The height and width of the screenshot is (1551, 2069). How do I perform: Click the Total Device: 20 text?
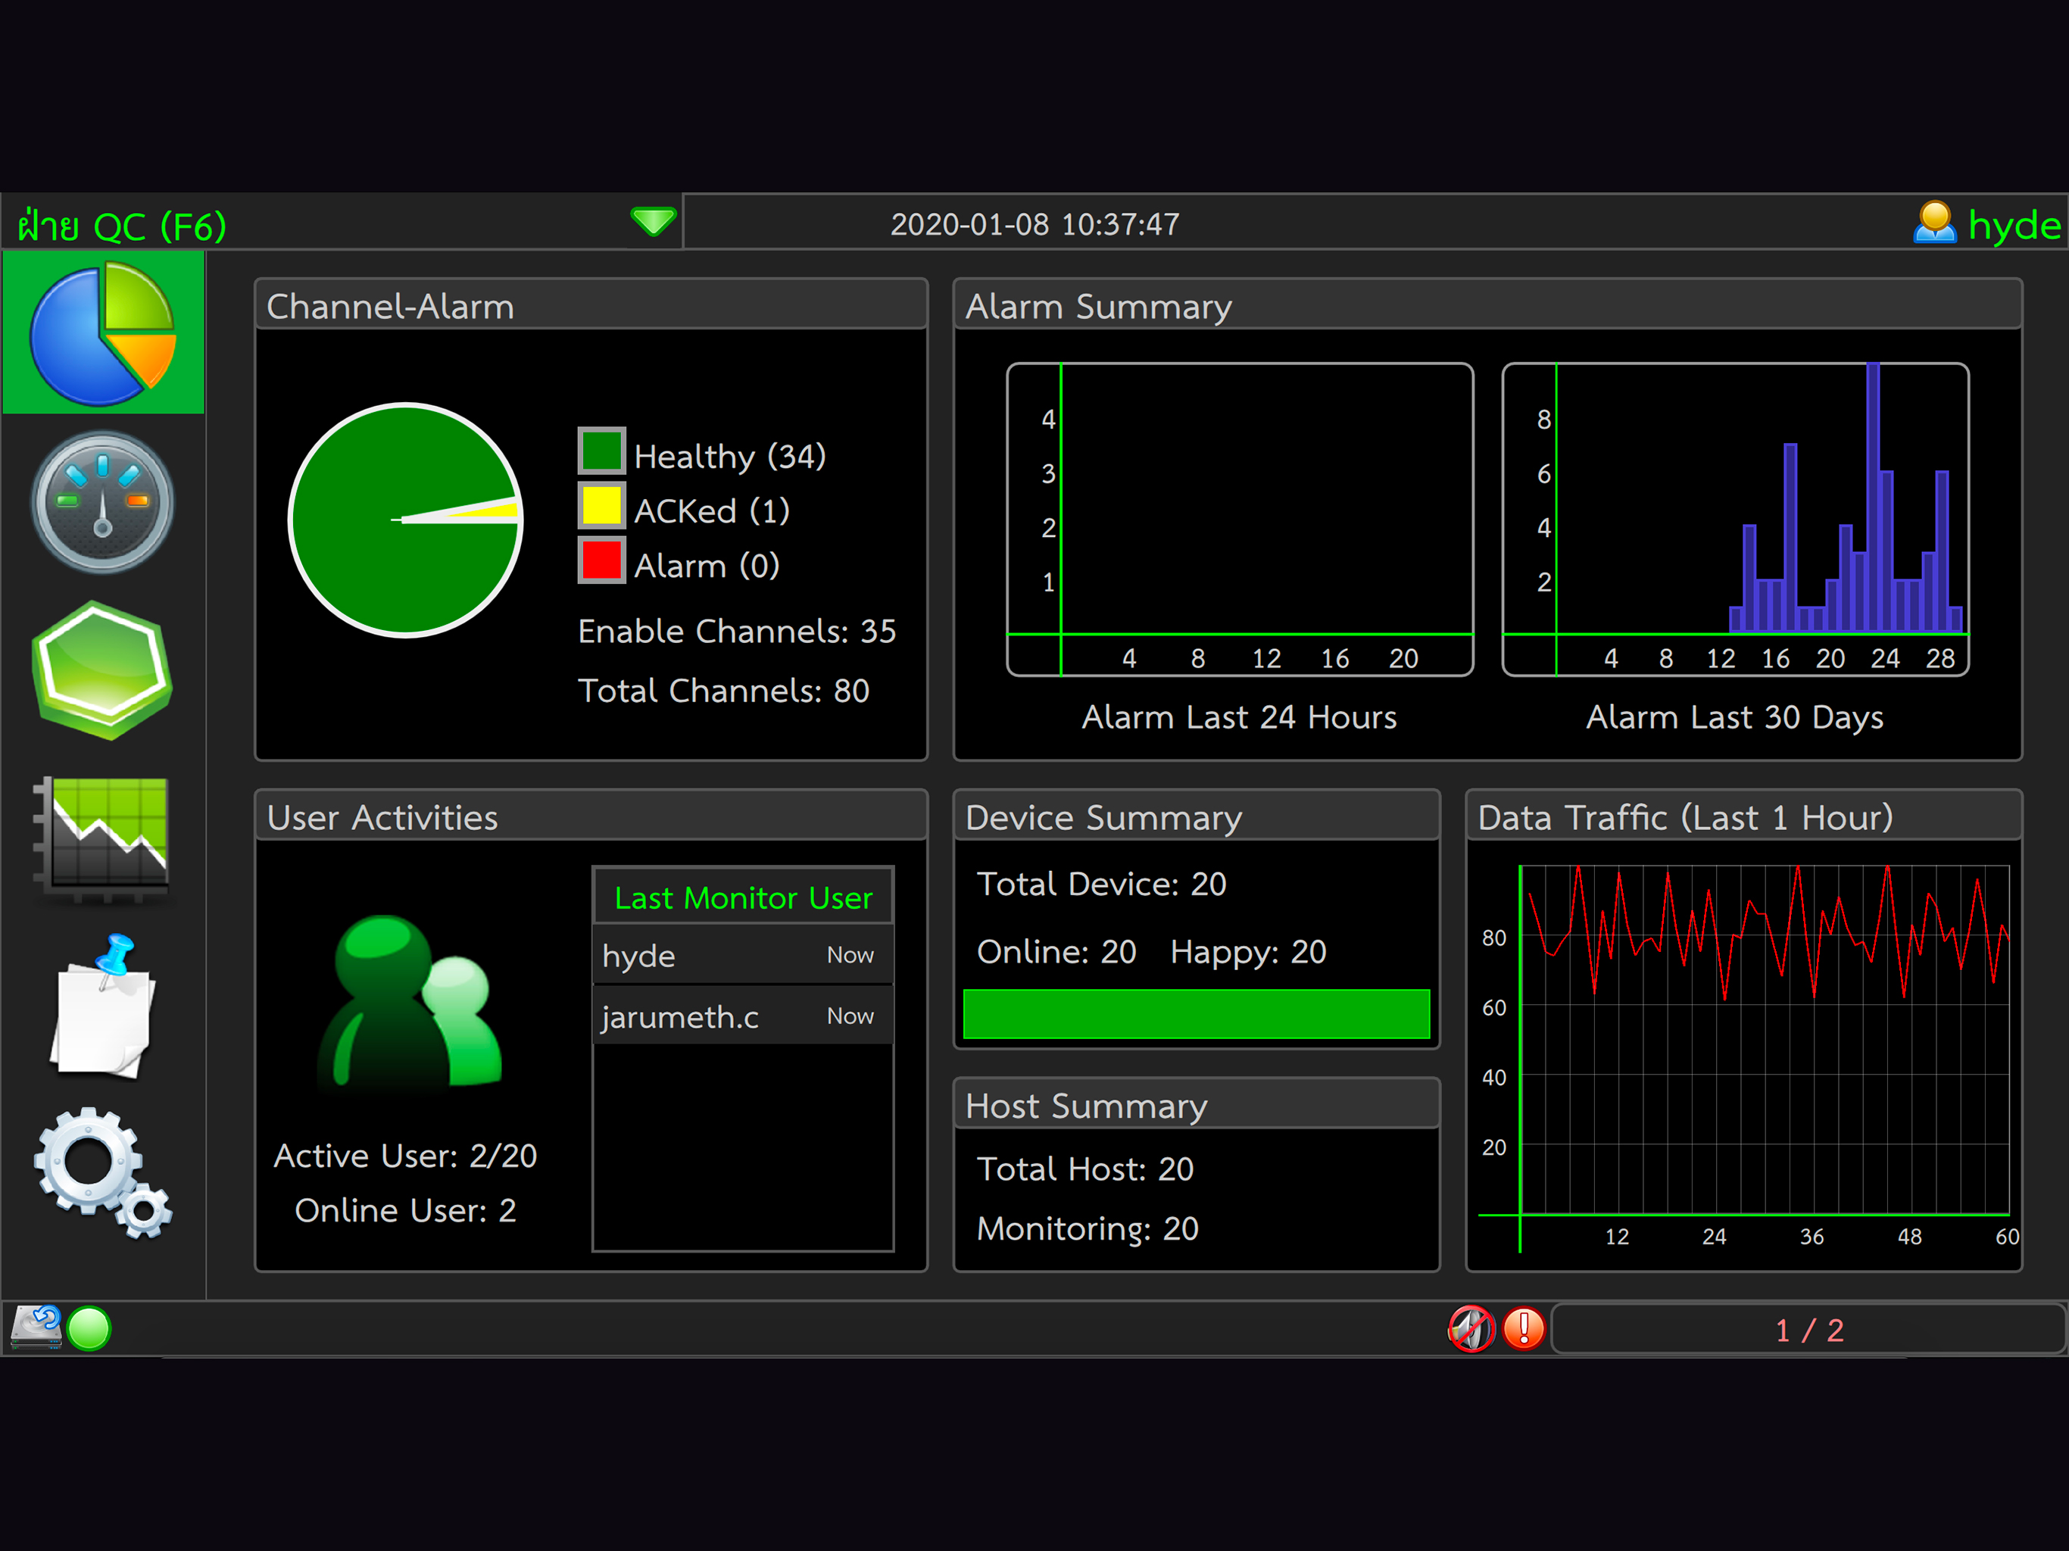pyautogui.click(x=1101, y=884)
